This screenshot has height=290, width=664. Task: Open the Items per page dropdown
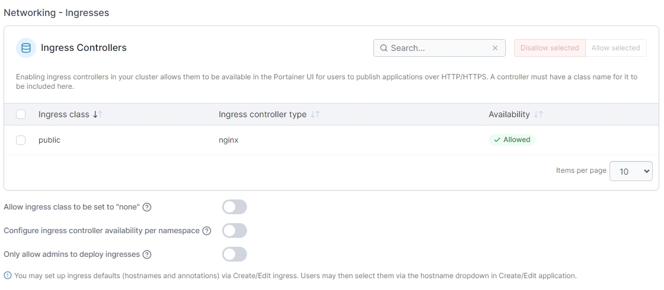pos(631,171)
